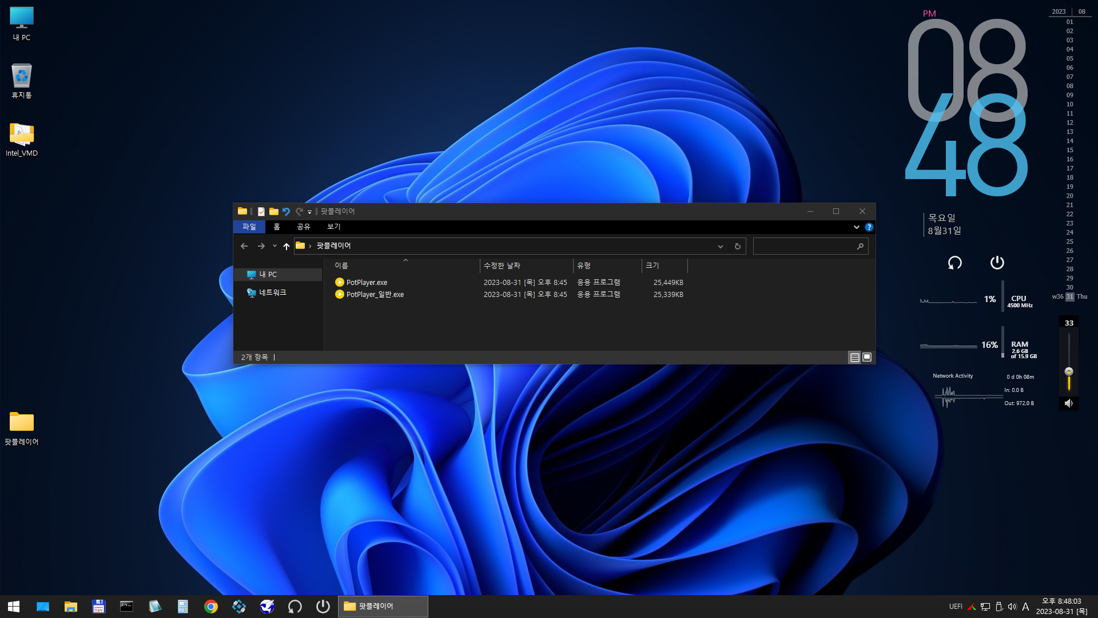Viewport: 1098px width, 618px height.
Task: Select day 15 in the calendar widget
Action: point(1069,150)
